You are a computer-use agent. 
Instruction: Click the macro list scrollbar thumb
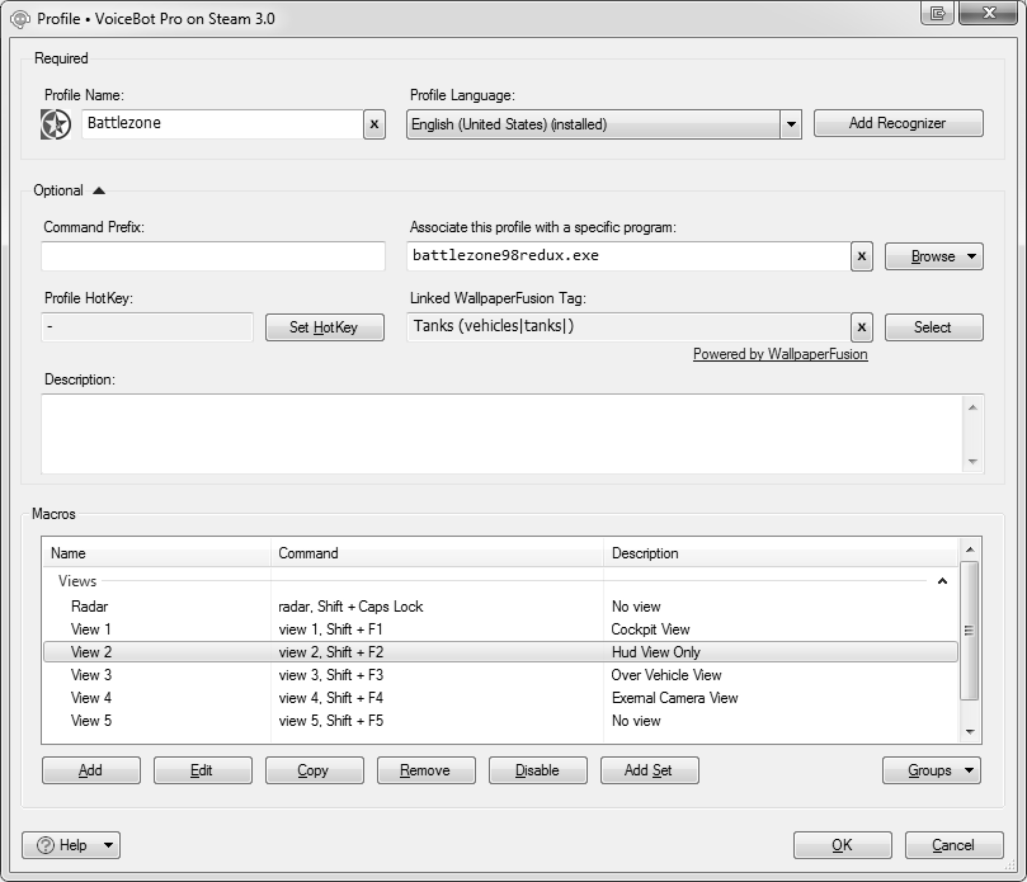[969, 630]
